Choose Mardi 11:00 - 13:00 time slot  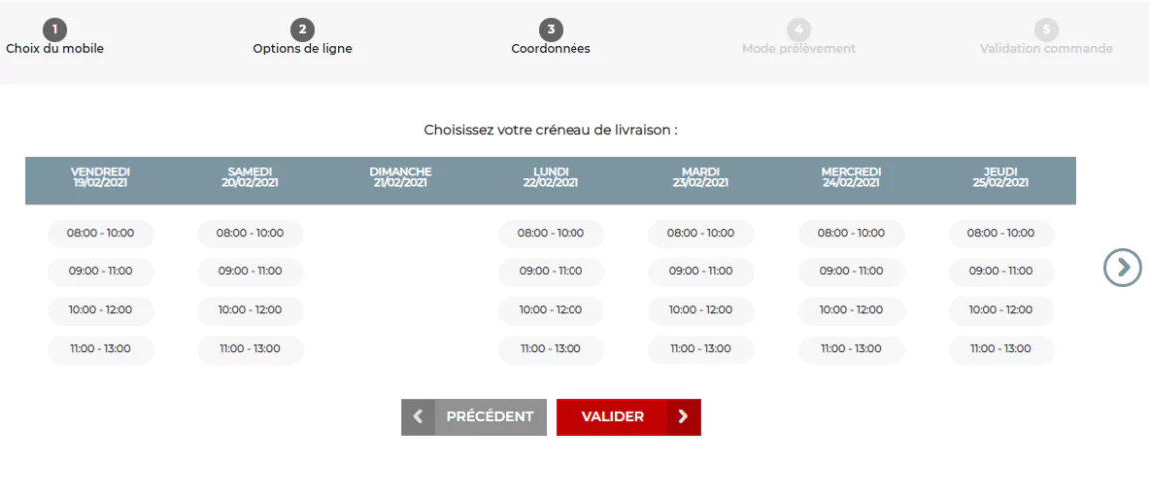tap(701, 349)
